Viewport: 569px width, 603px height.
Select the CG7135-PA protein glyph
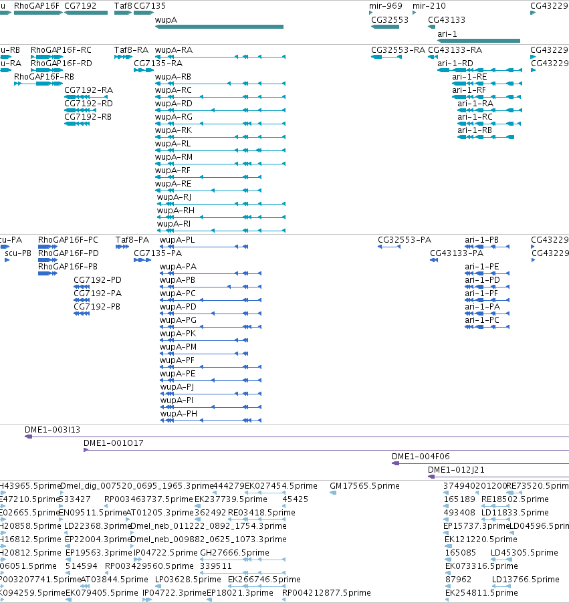pyautogui.click(x=142, y=260)
